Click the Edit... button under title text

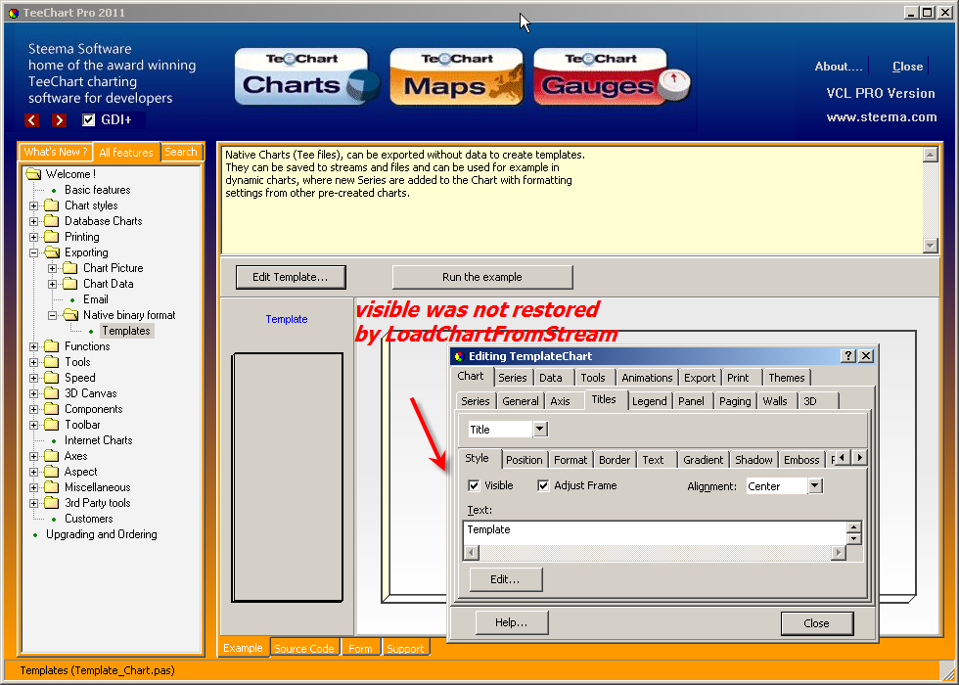pyautogui.click(x=505, y=579)
